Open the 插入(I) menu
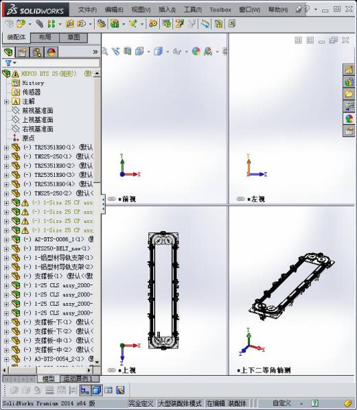The width and height of the screenshot is (357, 410). [167, 10]
